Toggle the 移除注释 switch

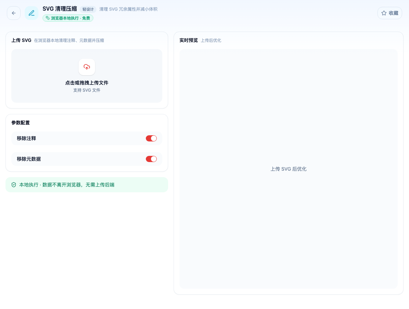point(151,138)
